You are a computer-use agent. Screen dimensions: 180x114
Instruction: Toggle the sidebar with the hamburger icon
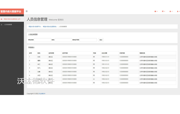click(27, 11)
